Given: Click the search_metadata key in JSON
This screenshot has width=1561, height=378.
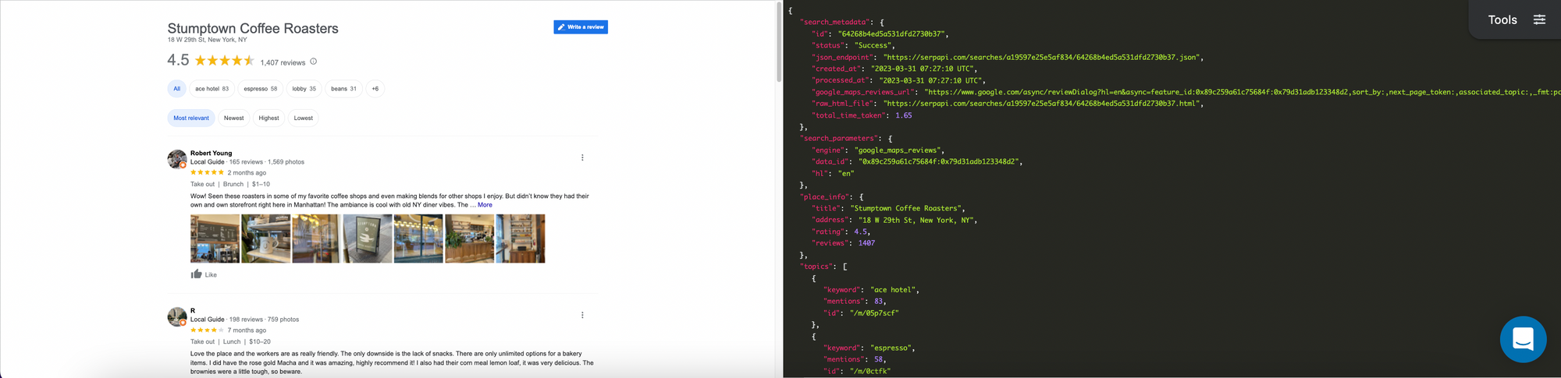Looking at the screenshot, I should pyautogui.click(x=834, y=23).
